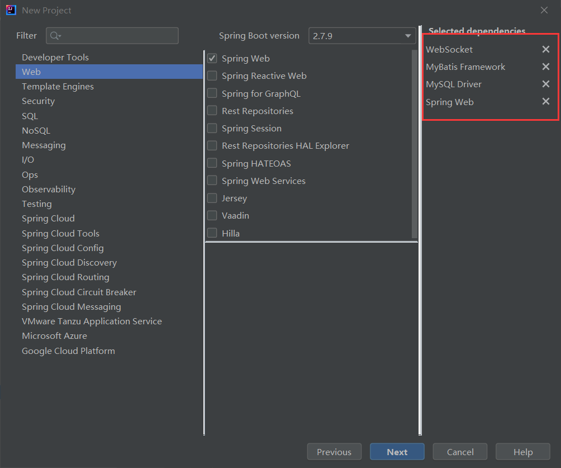
Task: Remove WebSocket from selected dependencies
Action: click(545, 49)
